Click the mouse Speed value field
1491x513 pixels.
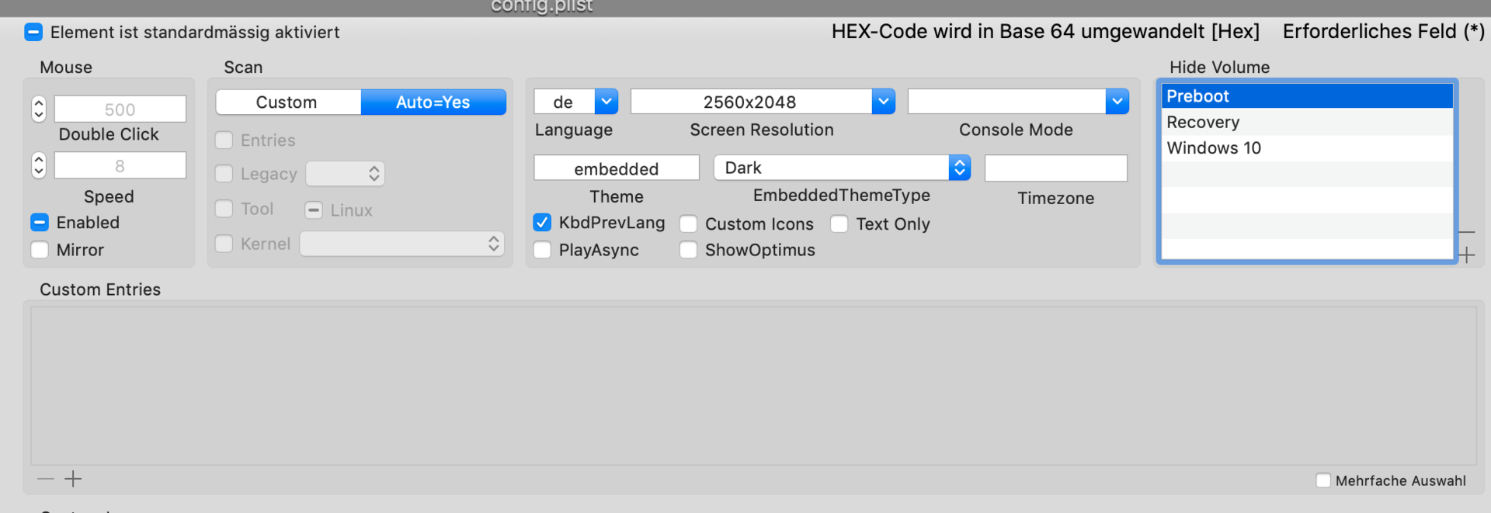tap(120, 165)
